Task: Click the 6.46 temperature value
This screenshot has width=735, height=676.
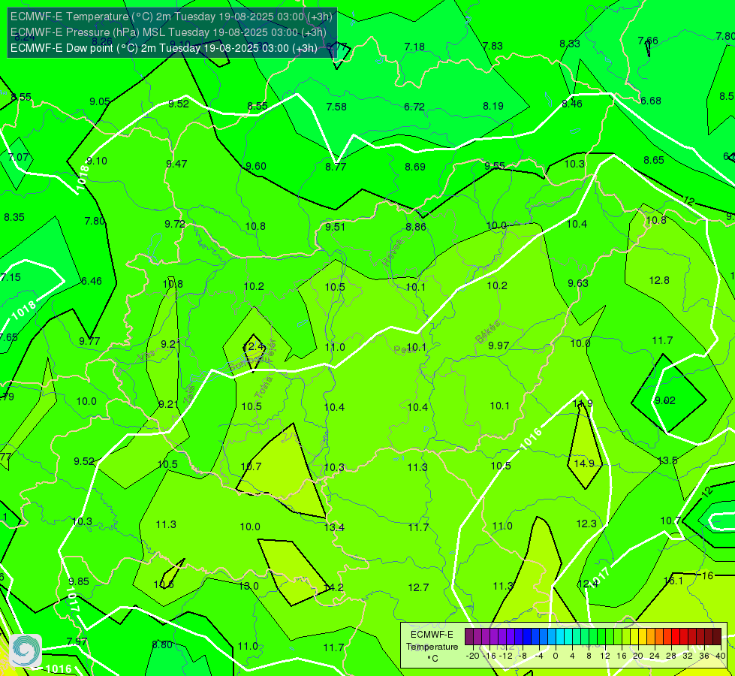Action: pos(92,281)
